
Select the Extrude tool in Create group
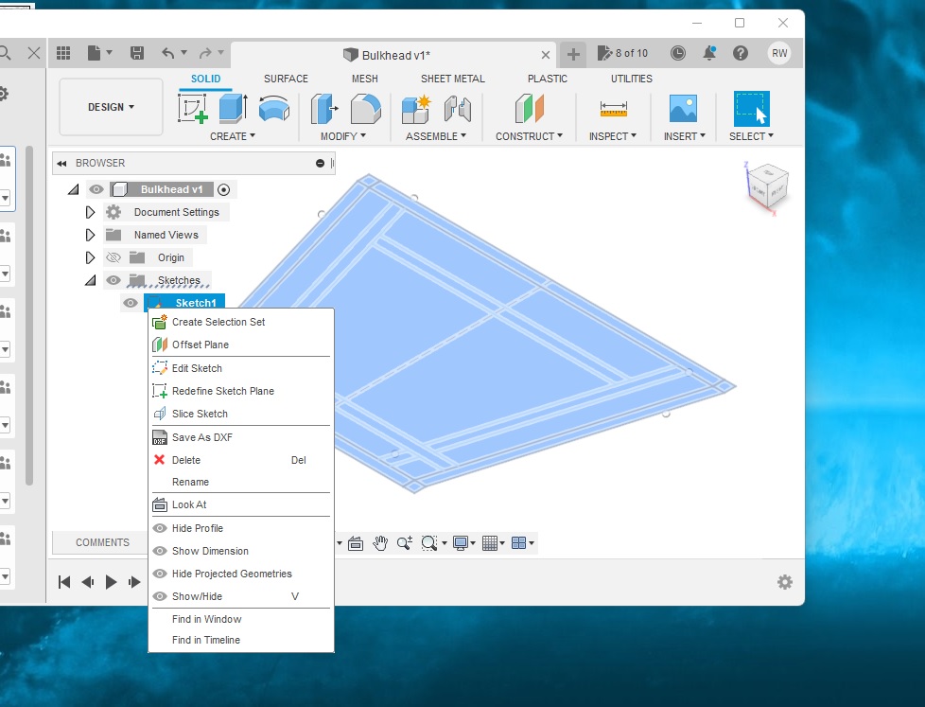pyautogui.click(x=233, y=109)
